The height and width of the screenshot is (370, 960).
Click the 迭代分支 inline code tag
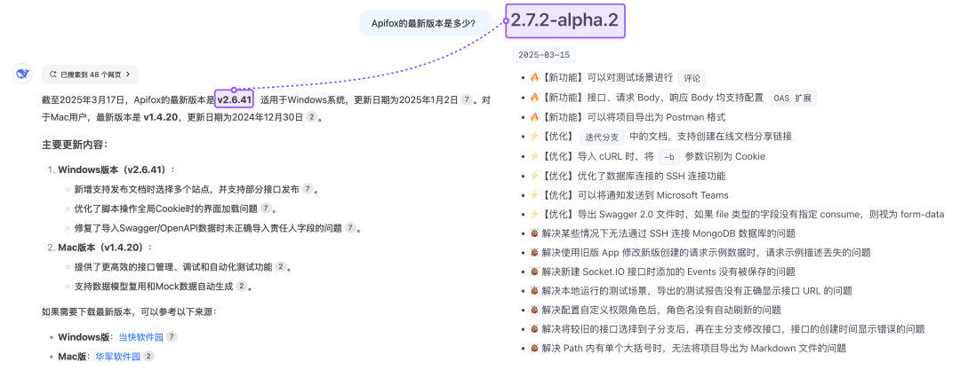[602, 137]
